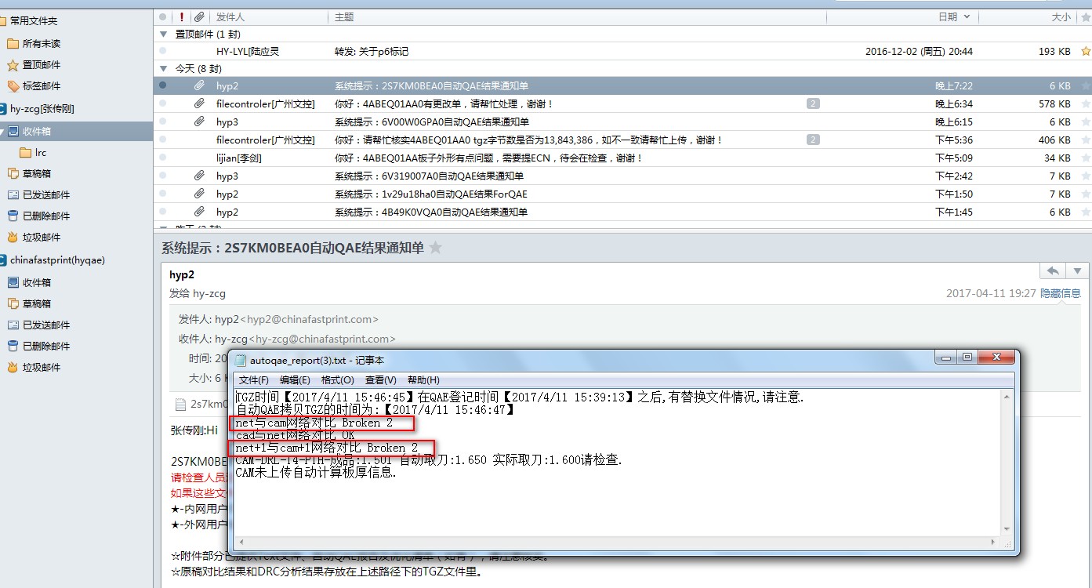Open the lrc subfolder
This screenshot has height=588, width=1092.
(41, 152)
